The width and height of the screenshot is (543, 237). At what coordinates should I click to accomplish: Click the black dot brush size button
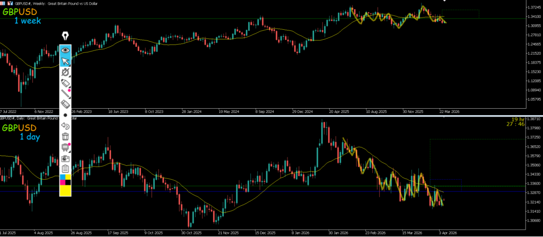pyautogui.click(x=66, y=115)
